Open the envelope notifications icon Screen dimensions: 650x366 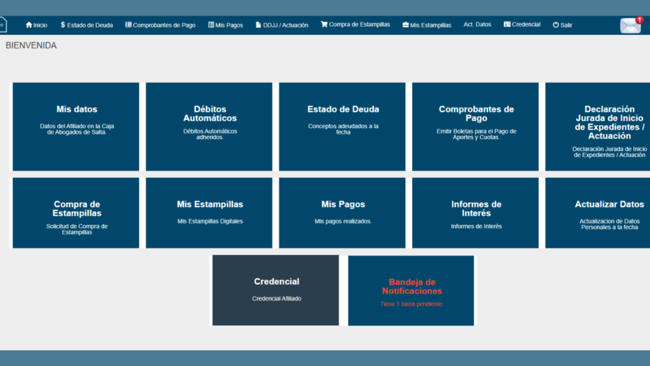coord(630,25)
